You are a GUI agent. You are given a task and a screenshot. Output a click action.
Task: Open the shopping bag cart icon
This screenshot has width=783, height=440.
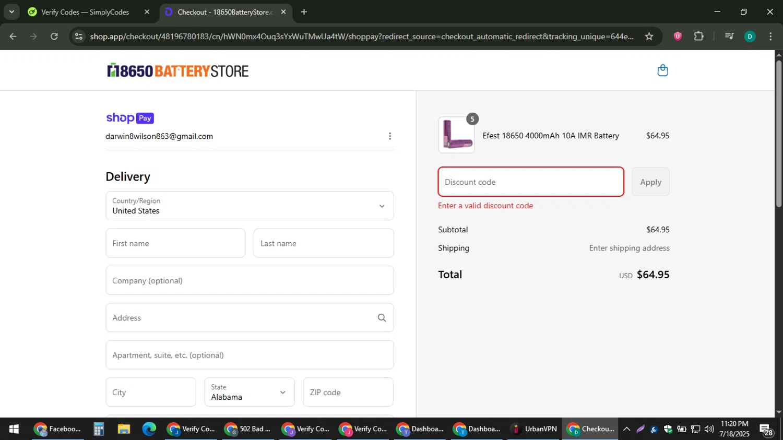pos(662,70)
